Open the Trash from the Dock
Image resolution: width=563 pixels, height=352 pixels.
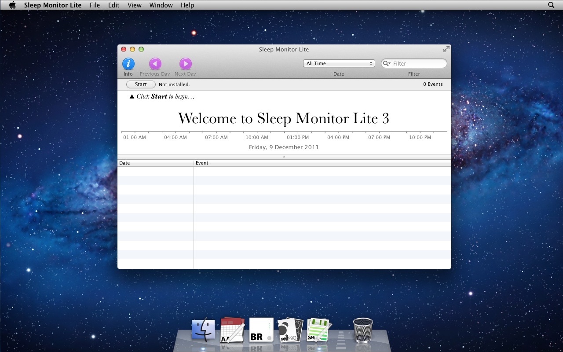click(x=363, y=330)
